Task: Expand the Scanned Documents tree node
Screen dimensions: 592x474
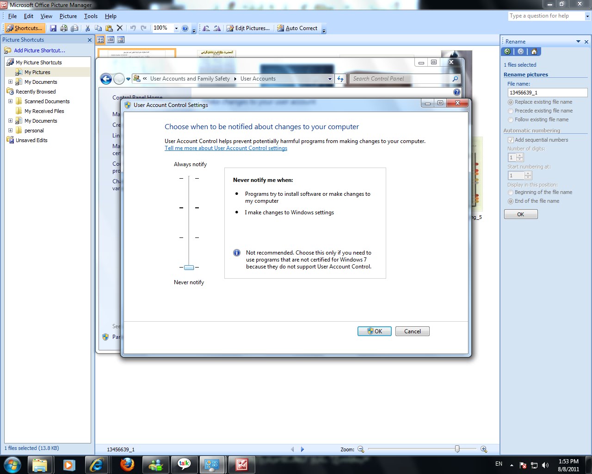Action: point(10,101)
